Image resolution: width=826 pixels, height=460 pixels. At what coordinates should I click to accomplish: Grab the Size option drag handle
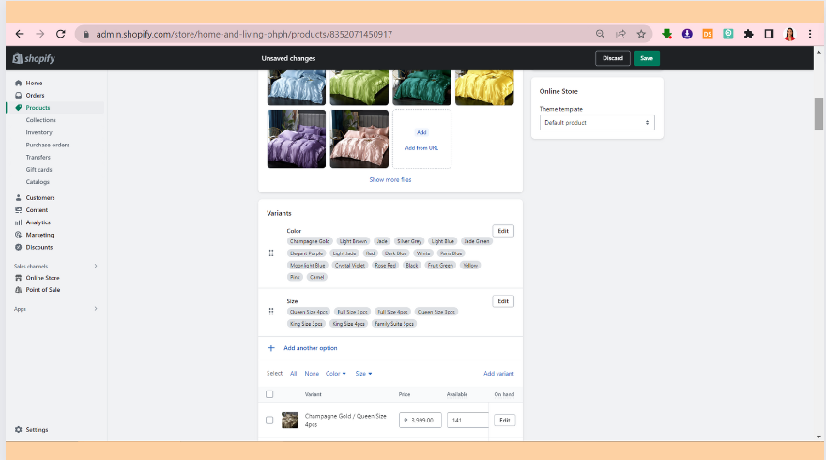[271, 312]
